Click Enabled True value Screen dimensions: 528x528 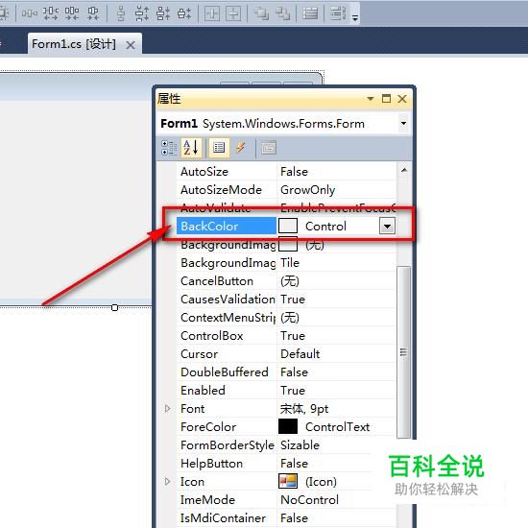click(293, 391)
